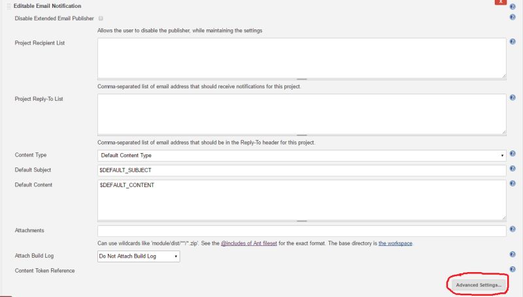Open help for Content Token Reference
523x297 pixels.
[513, 270]
